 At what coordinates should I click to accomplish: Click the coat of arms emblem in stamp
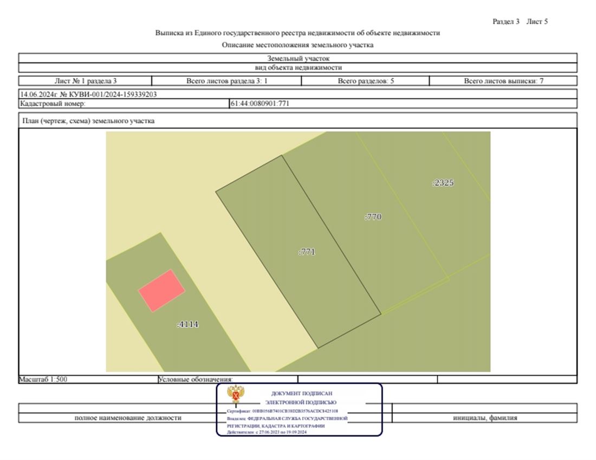(x=235, y=395)
